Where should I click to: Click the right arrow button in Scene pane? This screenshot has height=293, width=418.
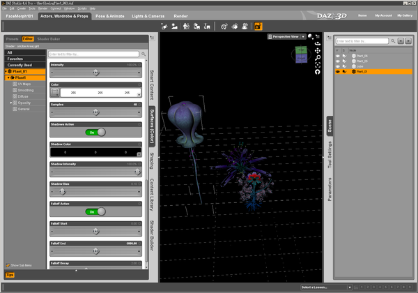408,41
